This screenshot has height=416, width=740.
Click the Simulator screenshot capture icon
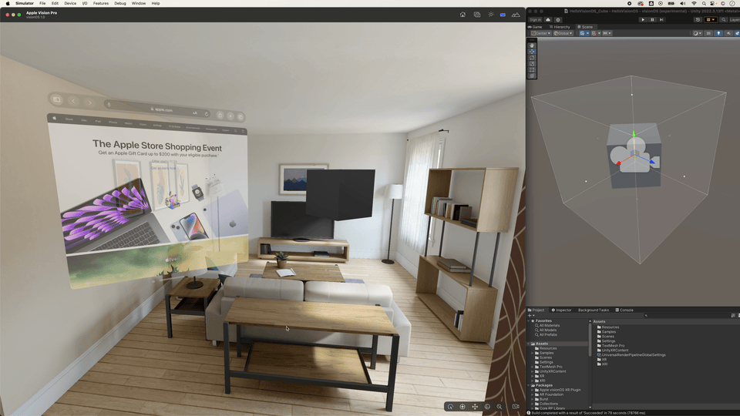477,15
